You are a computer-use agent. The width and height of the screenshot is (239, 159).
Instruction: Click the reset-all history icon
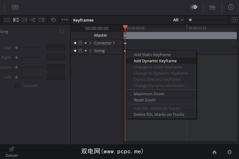(53, 20)
